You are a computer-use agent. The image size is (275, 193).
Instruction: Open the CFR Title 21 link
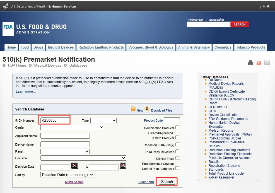tap(218, 107)
